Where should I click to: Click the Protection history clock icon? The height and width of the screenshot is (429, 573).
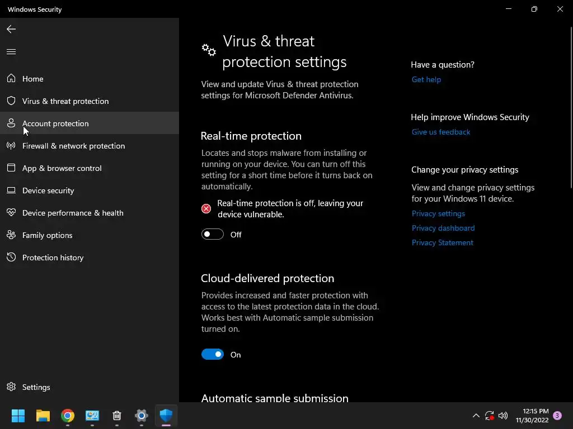tap(11, 258)
